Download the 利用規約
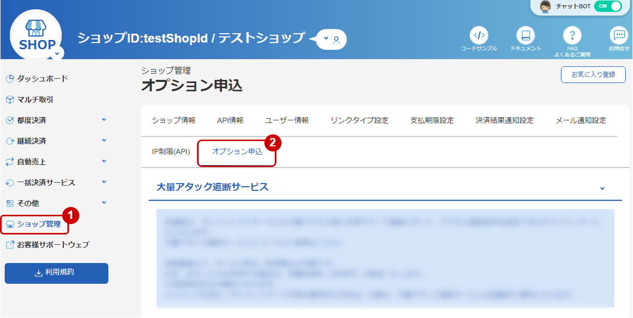Viewport: 633px width, 318px height. (56, 273)
